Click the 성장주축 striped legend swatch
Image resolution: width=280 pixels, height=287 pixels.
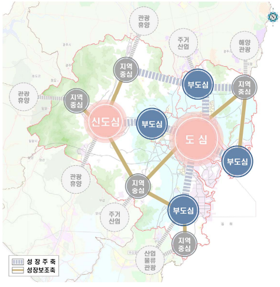tap(18, 262)
